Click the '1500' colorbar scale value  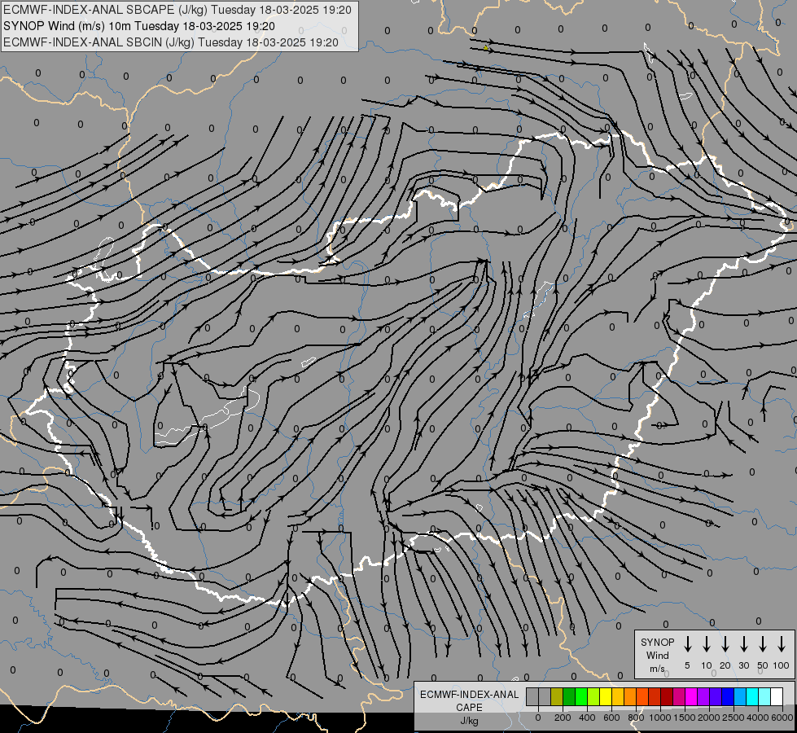685,718
